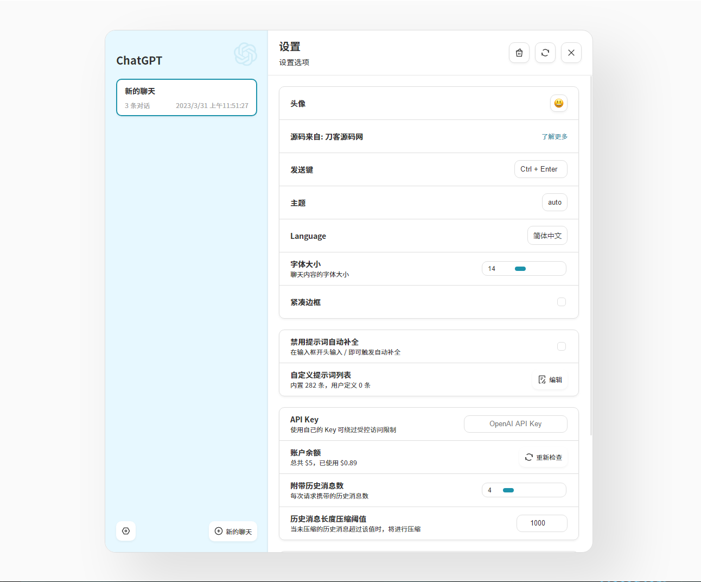The width and height of the screenshot is (701, 582).
Task: Close the settings panel with X icon
Action: pos(571,53)
